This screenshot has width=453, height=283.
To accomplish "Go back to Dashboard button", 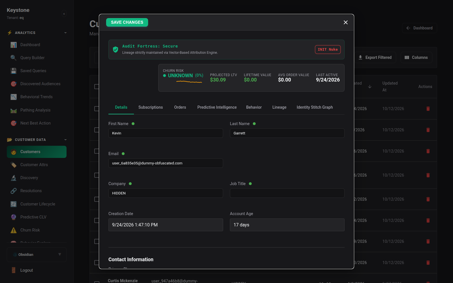I will tap(419, 28).
